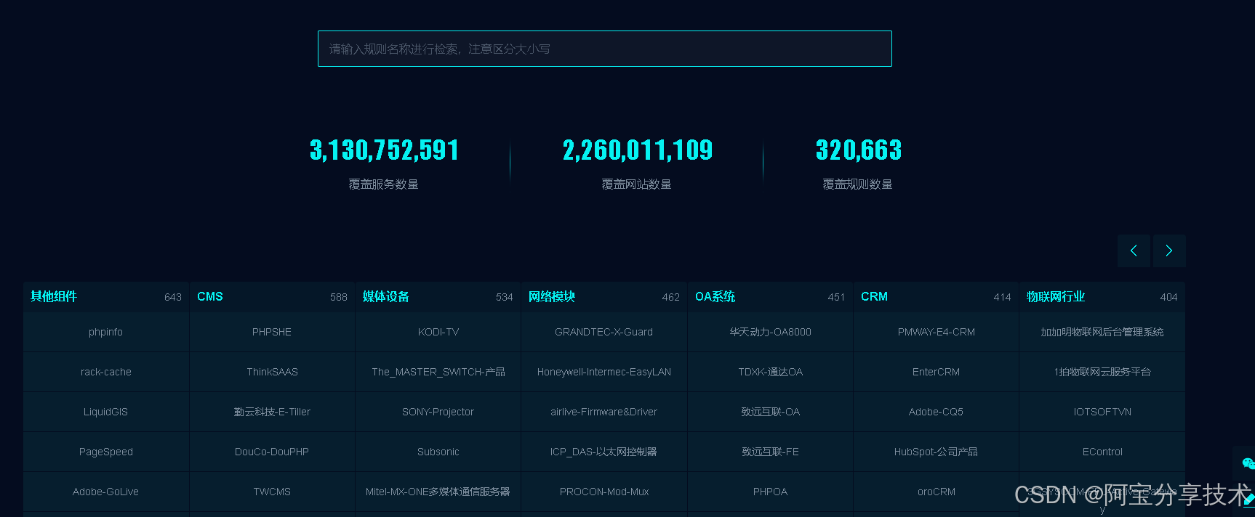Open the CMS category header

(272, 296)
